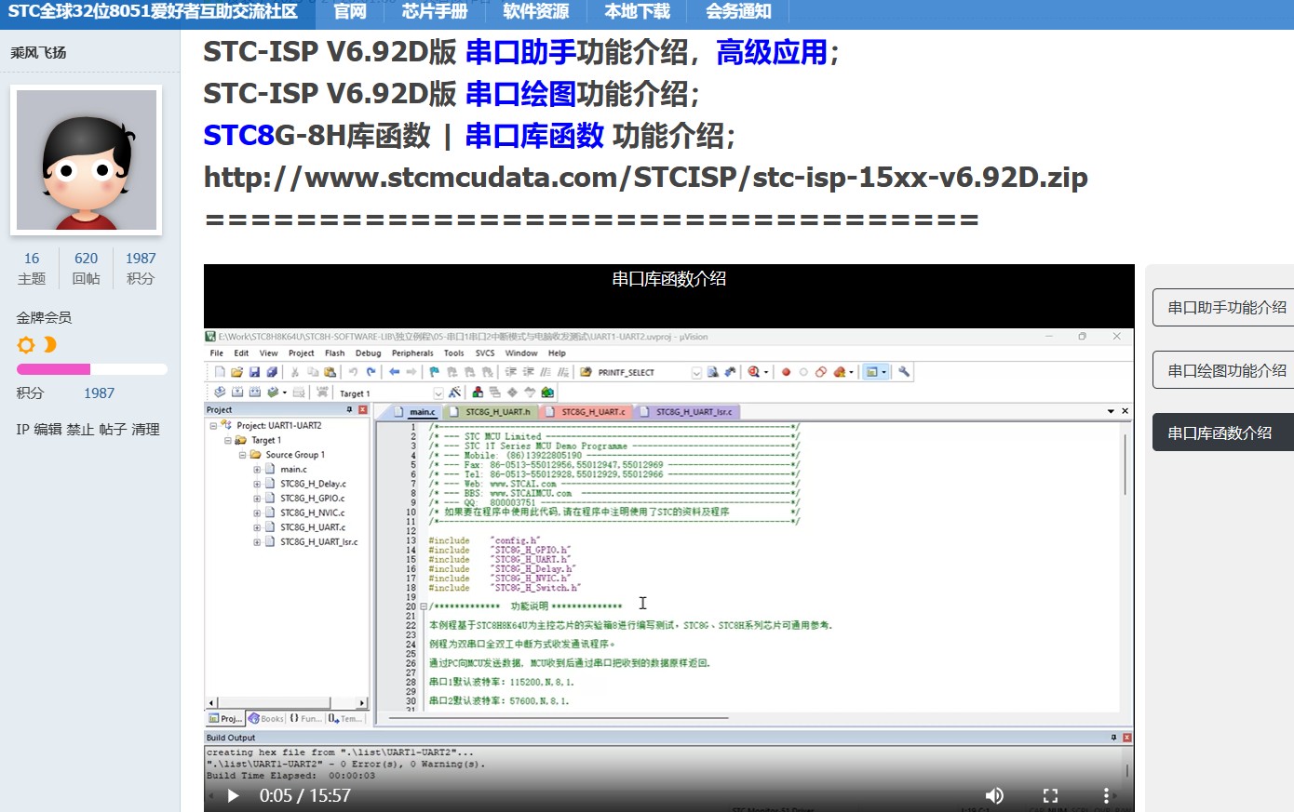Open the File menu in µVision
Image resolution: width=1294 pixels, height=812 pixels.
coord(217,353)
